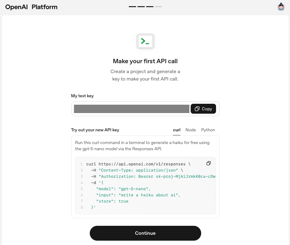
Task: Click the curl api.openai.com URL code line
Action: point(138,164)
